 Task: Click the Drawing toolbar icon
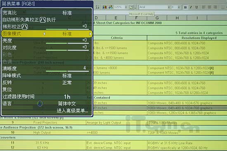pyautogui.click(x=110, y=7)
